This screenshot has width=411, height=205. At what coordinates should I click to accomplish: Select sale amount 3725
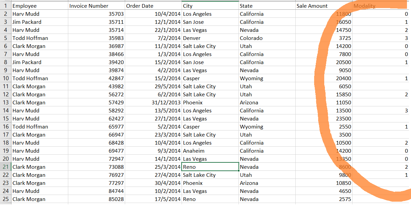pos(324,38)
